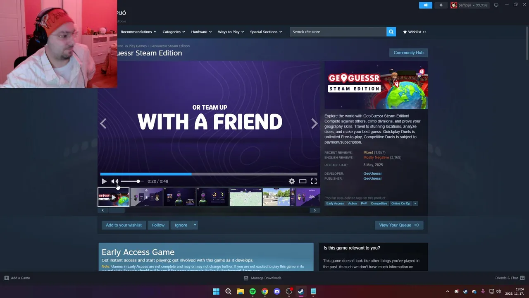Viewport: 529px width, 298px height.
Task: Enter fullscreen on the trailer player
Action: click(314, 181)
